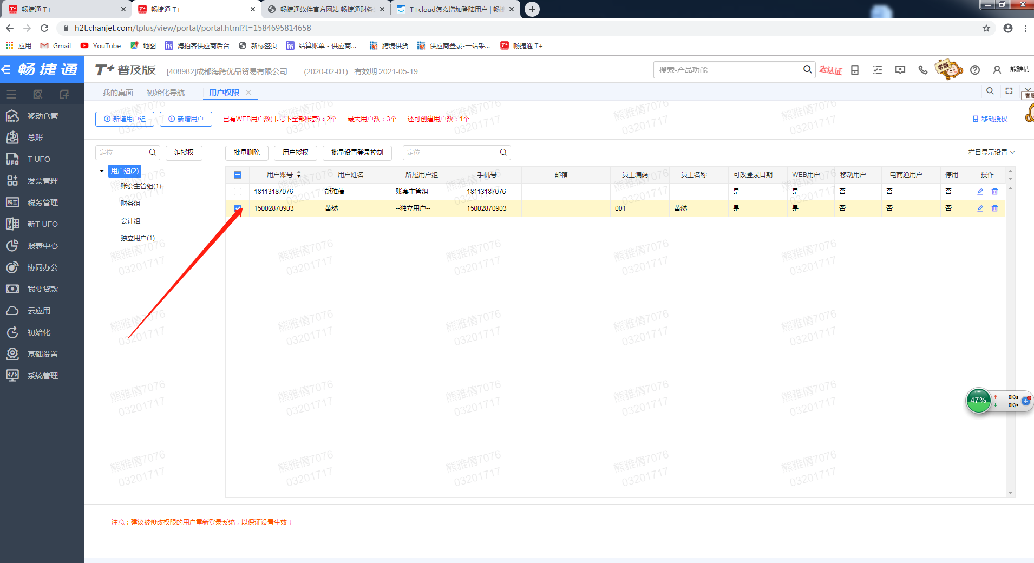
Task: Click the 客服 monkey mascot icon
Action: click(x=948, y=69)
